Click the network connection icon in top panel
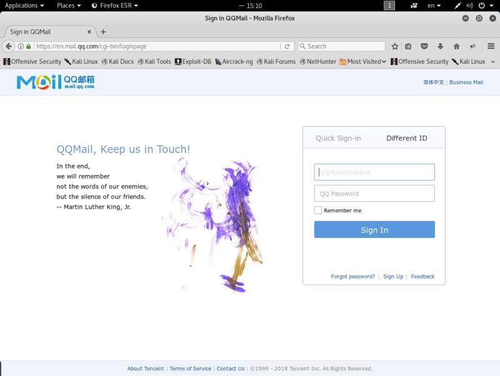The image size is (500, 376). [x=457, y=6]
